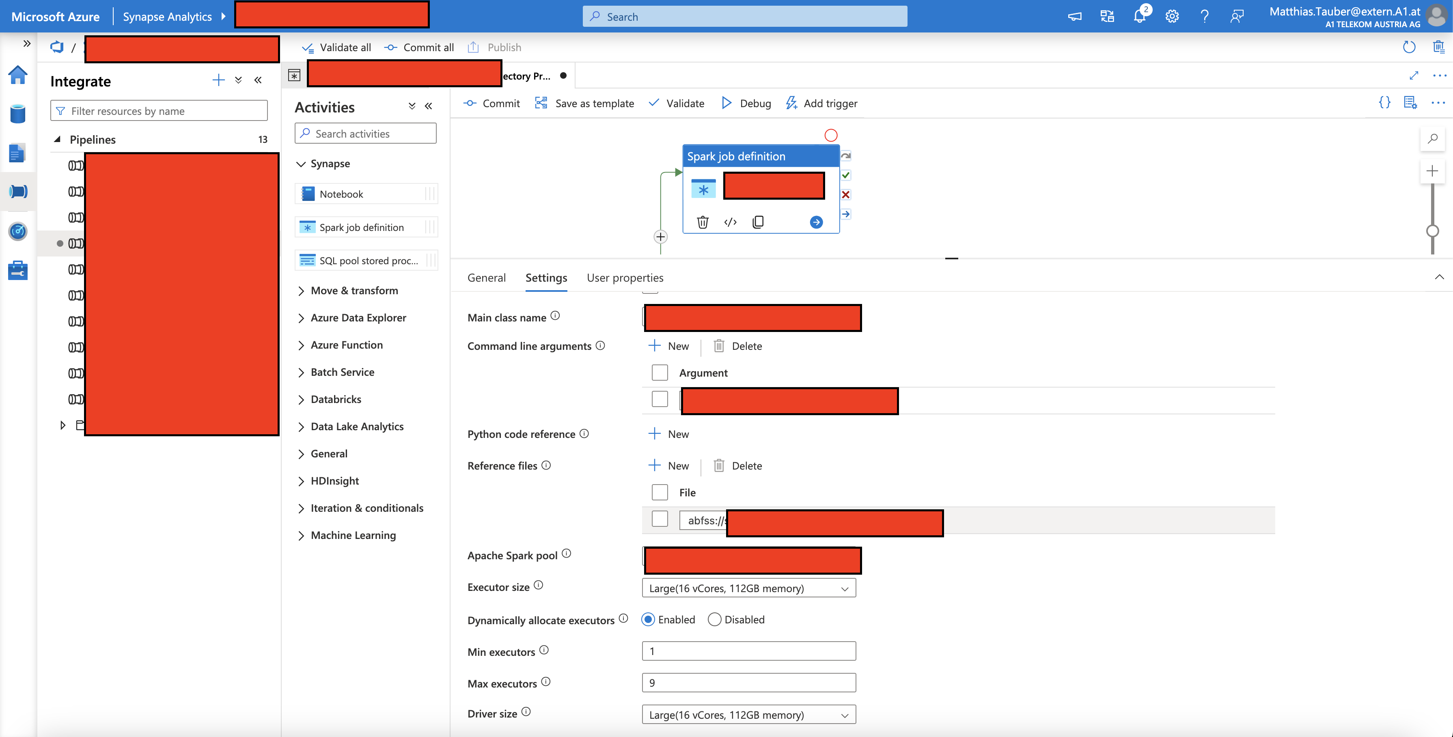Click Add trigger button
The height and width of the screenshot is (737, 1453).
pyautogui.click(x=822, y=103)
